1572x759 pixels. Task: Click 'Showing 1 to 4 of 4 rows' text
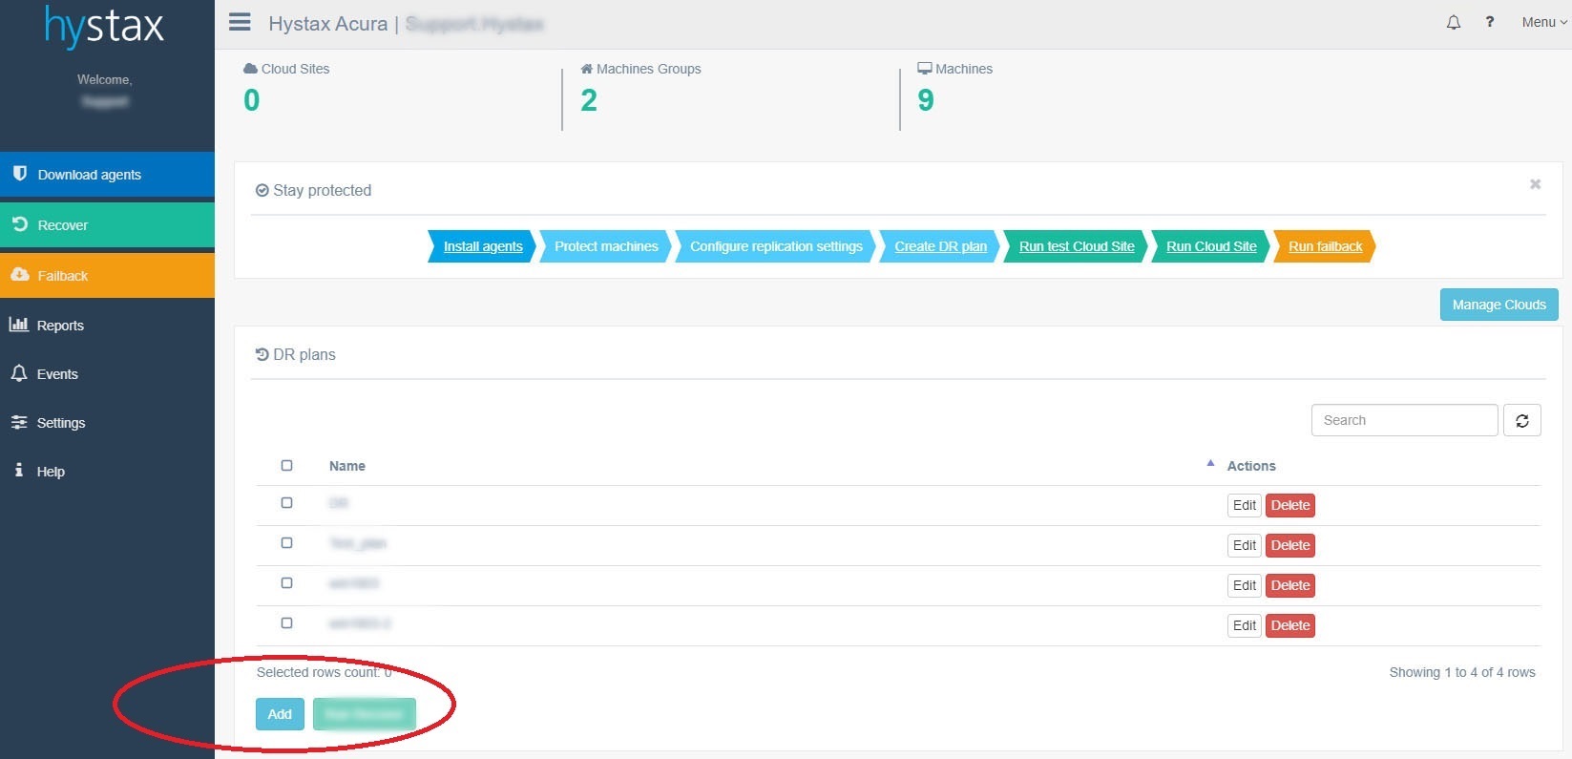[x=1462, y=673]
